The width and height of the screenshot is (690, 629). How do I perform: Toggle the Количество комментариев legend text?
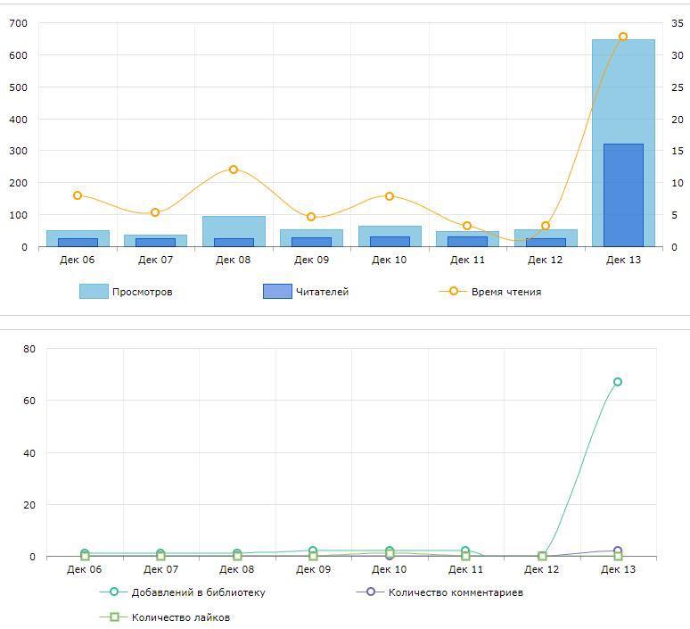(456, 592)
